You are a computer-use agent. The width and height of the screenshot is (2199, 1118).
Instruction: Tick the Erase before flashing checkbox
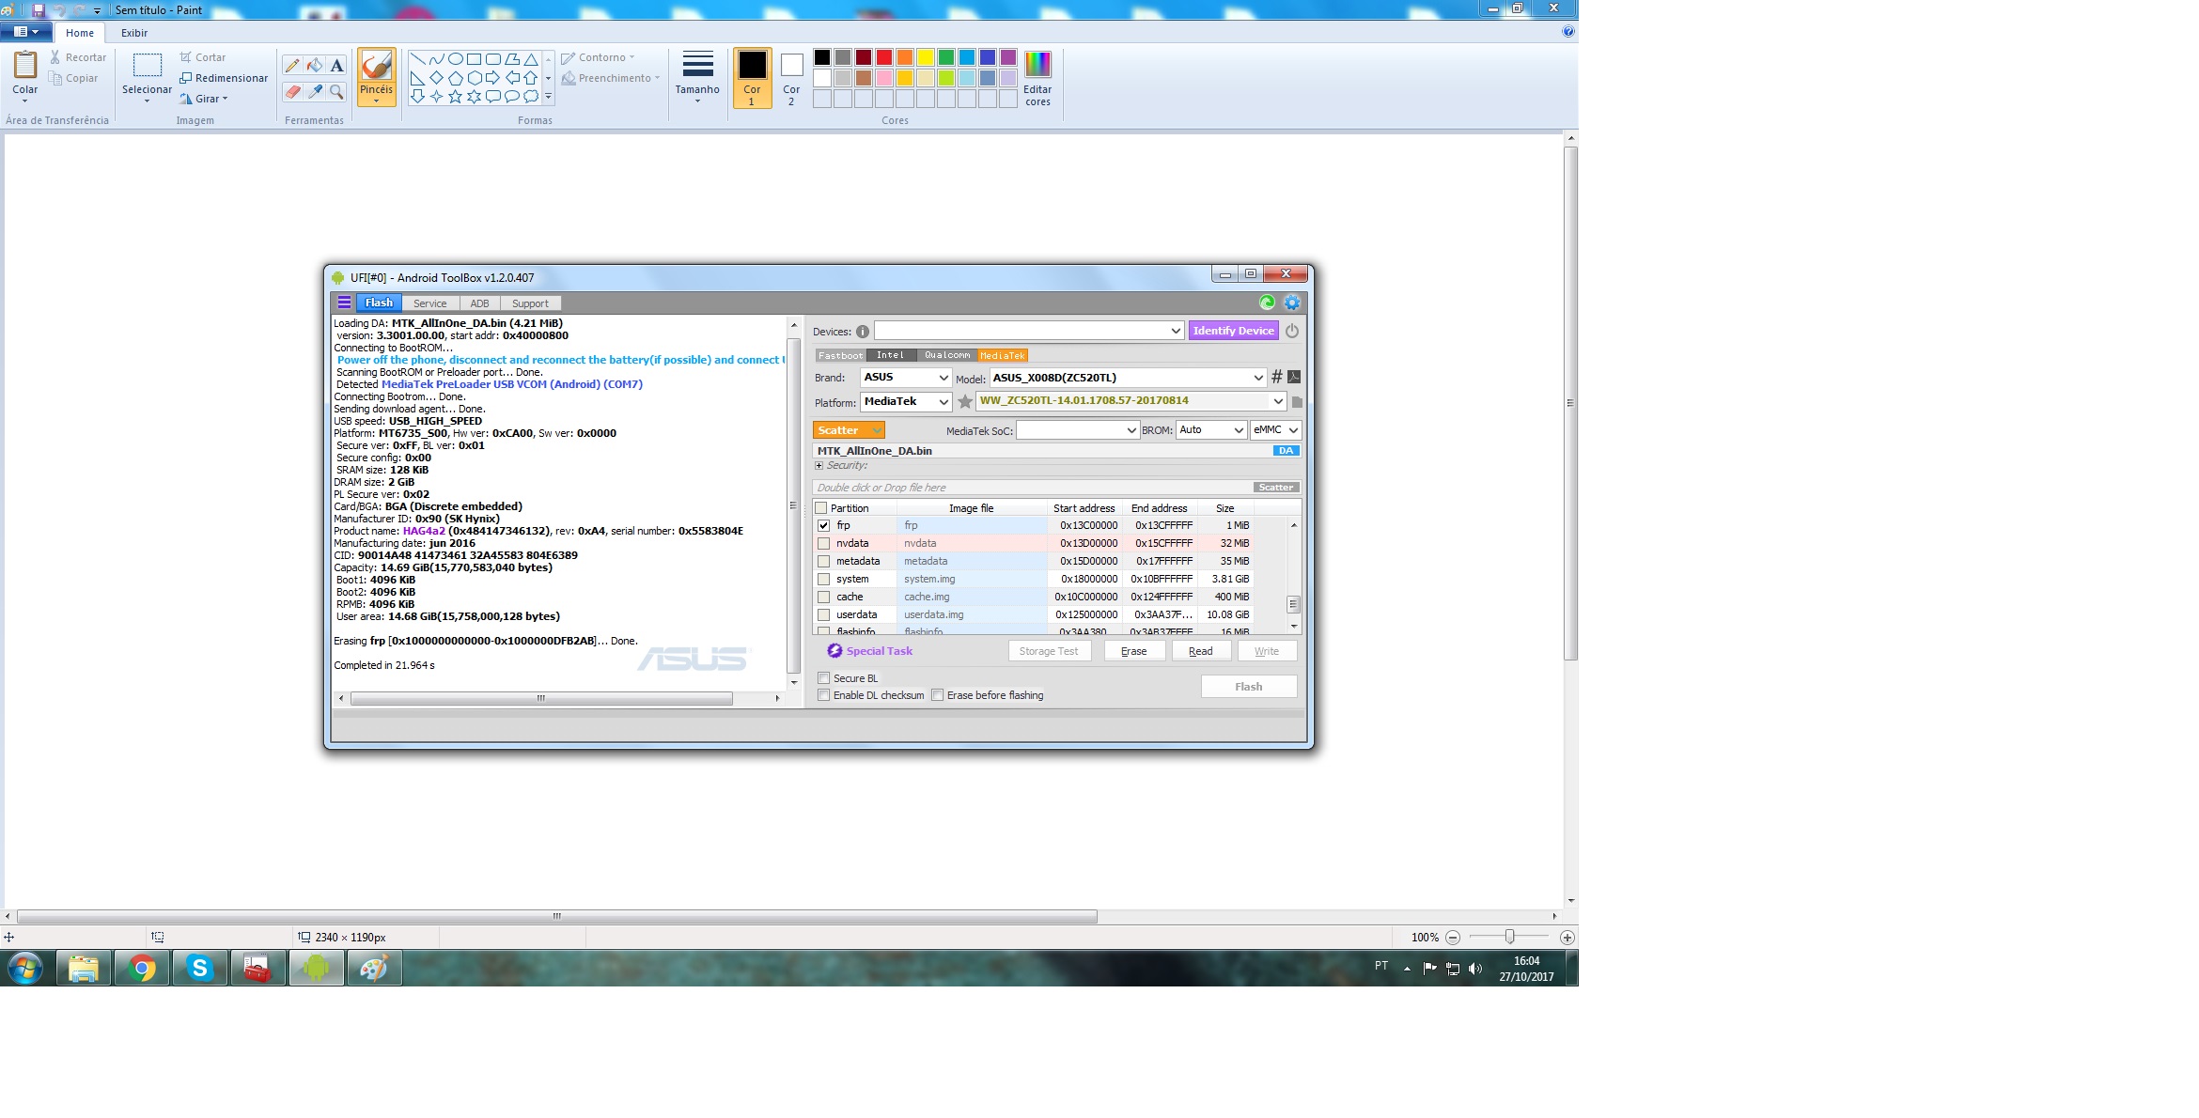[x=938, y=695]
